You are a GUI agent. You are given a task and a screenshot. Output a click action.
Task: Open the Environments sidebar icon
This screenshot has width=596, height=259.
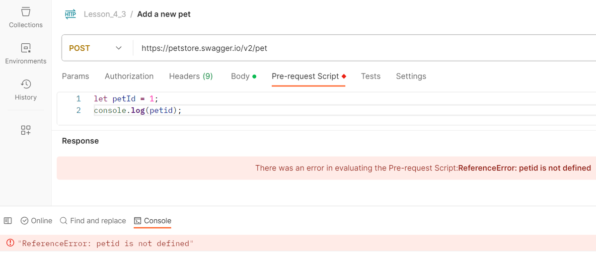coord(26,48)
